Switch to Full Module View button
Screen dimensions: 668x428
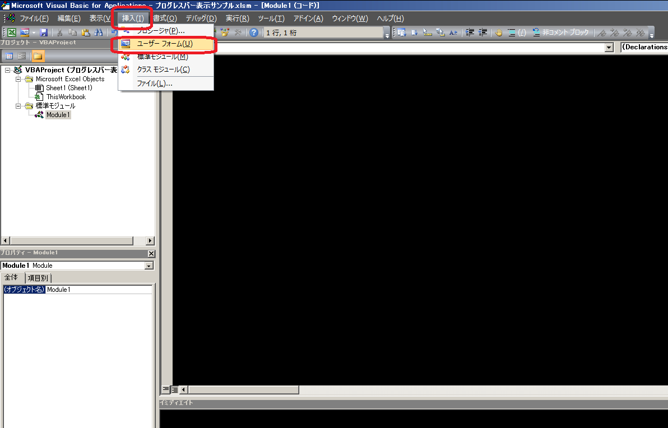pos(174,389)
